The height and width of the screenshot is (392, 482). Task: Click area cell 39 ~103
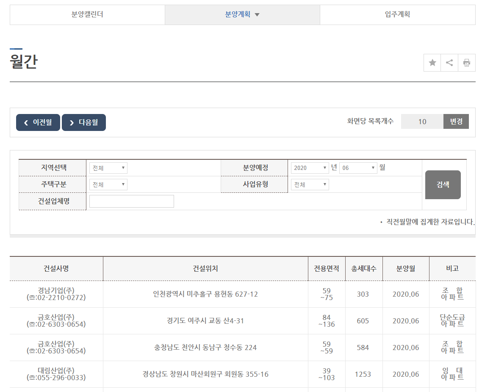click(x=327, y=374)
